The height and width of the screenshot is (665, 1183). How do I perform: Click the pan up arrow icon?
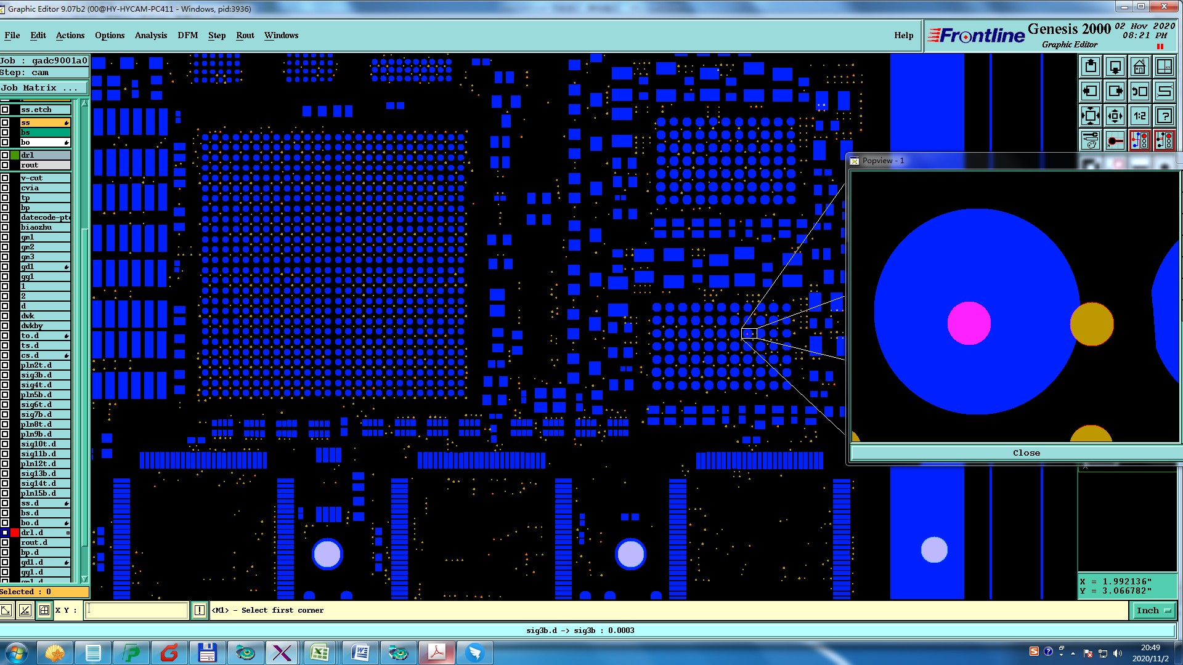coord(1090,66)
